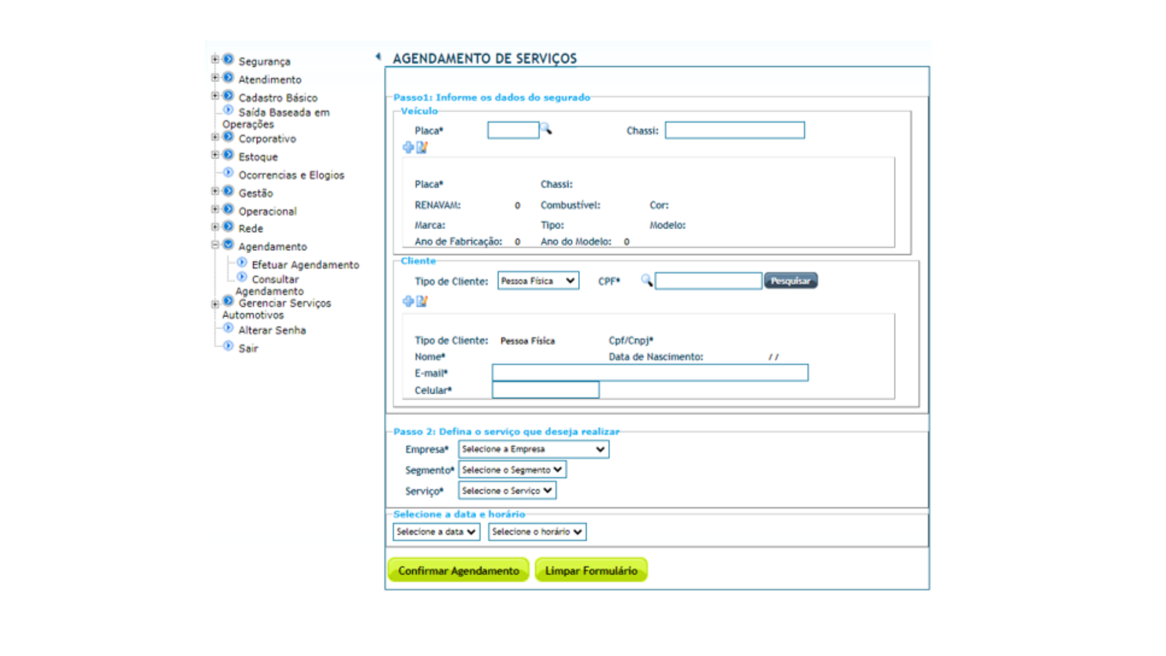Image resolution: width=1166 pixels, height=656 pixels.
Task: Expand the Rede tree node
Action: (215, 227)
